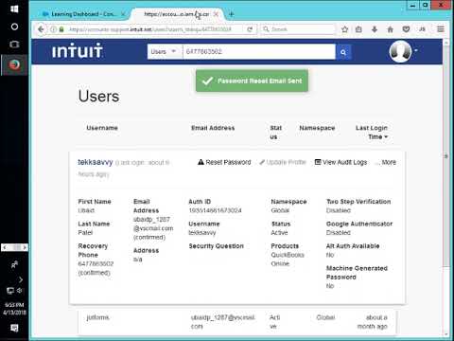Open the Firefox hamburger menu

point(441,29)
